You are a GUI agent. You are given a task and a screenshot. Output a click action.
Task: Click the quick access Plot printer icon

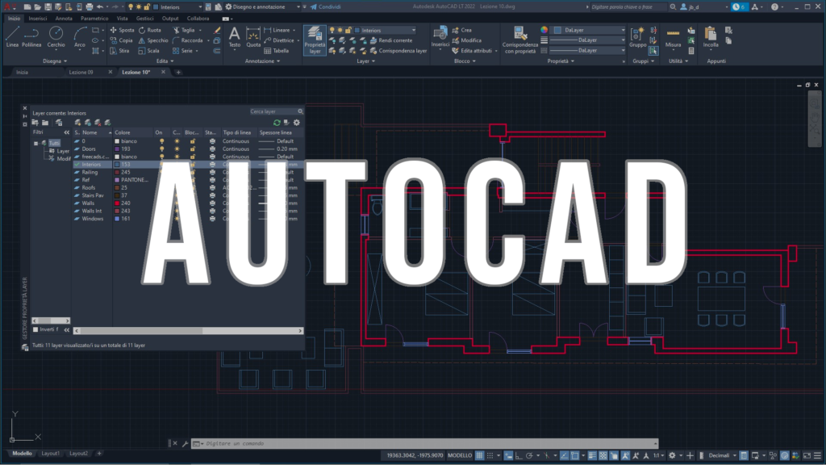click(89, 6)
